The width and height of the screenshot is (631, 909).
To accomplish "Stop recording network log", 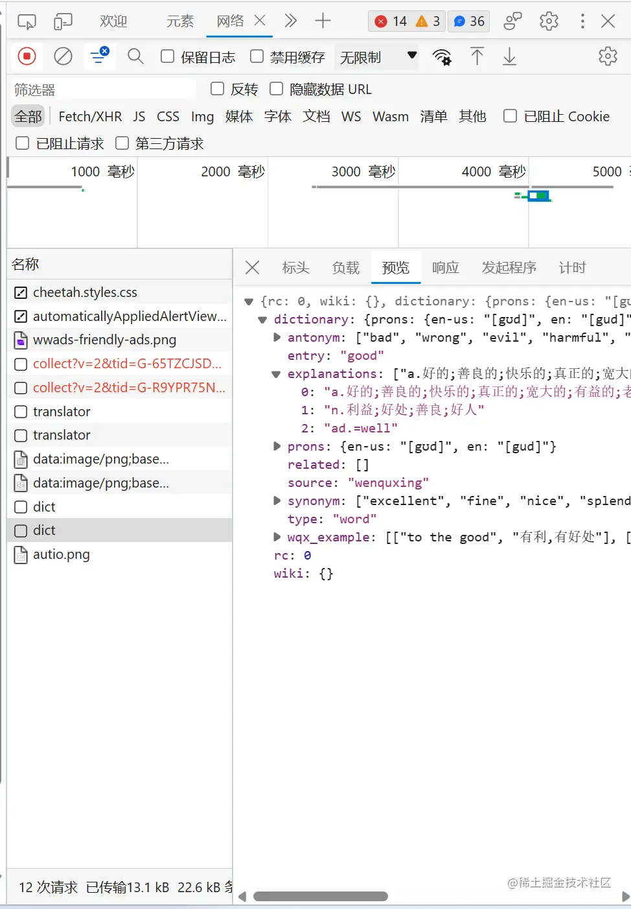I will (x=27, y=56).
